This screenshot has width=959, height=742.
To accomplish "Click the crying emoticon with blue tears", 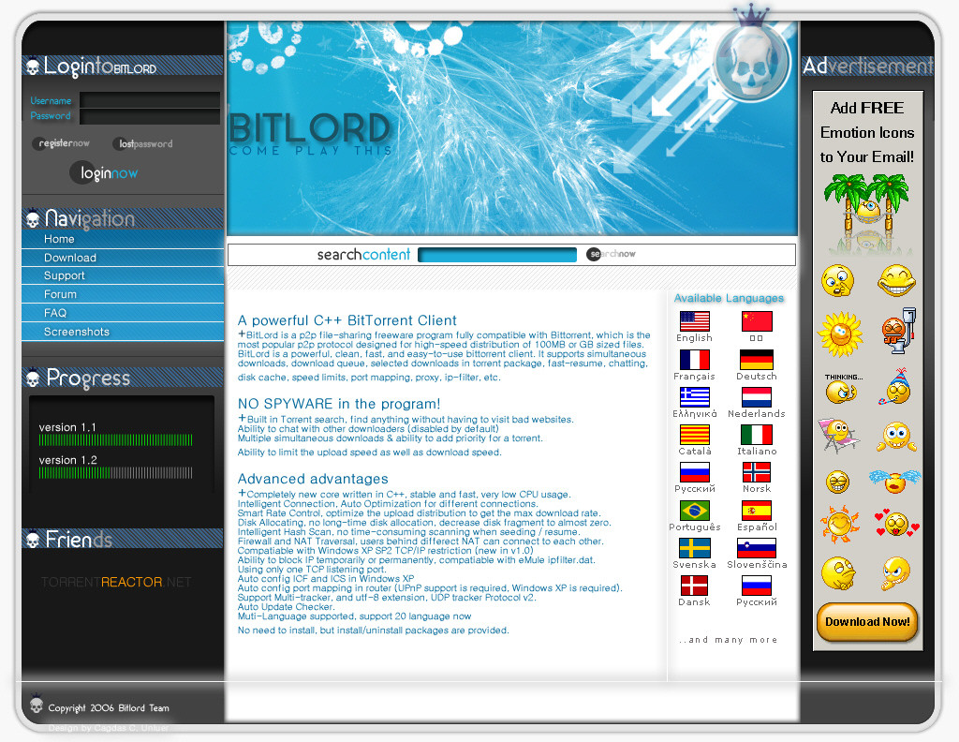I will pos(894,481).
